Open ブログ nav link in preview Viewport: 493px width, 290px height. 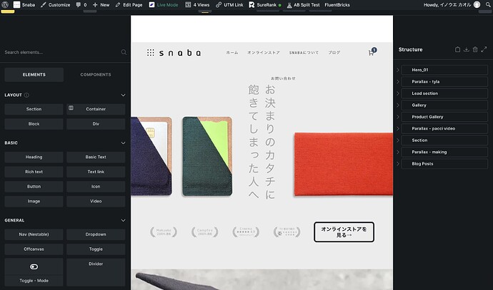pos(334,53)
